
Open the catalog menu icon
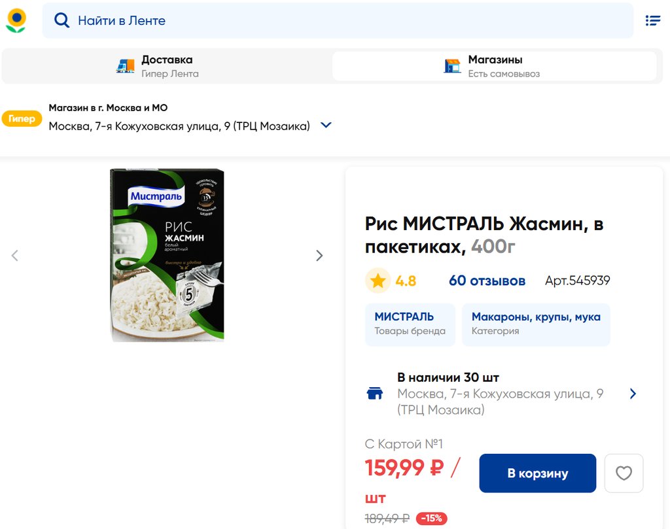[x=652, y=20]
